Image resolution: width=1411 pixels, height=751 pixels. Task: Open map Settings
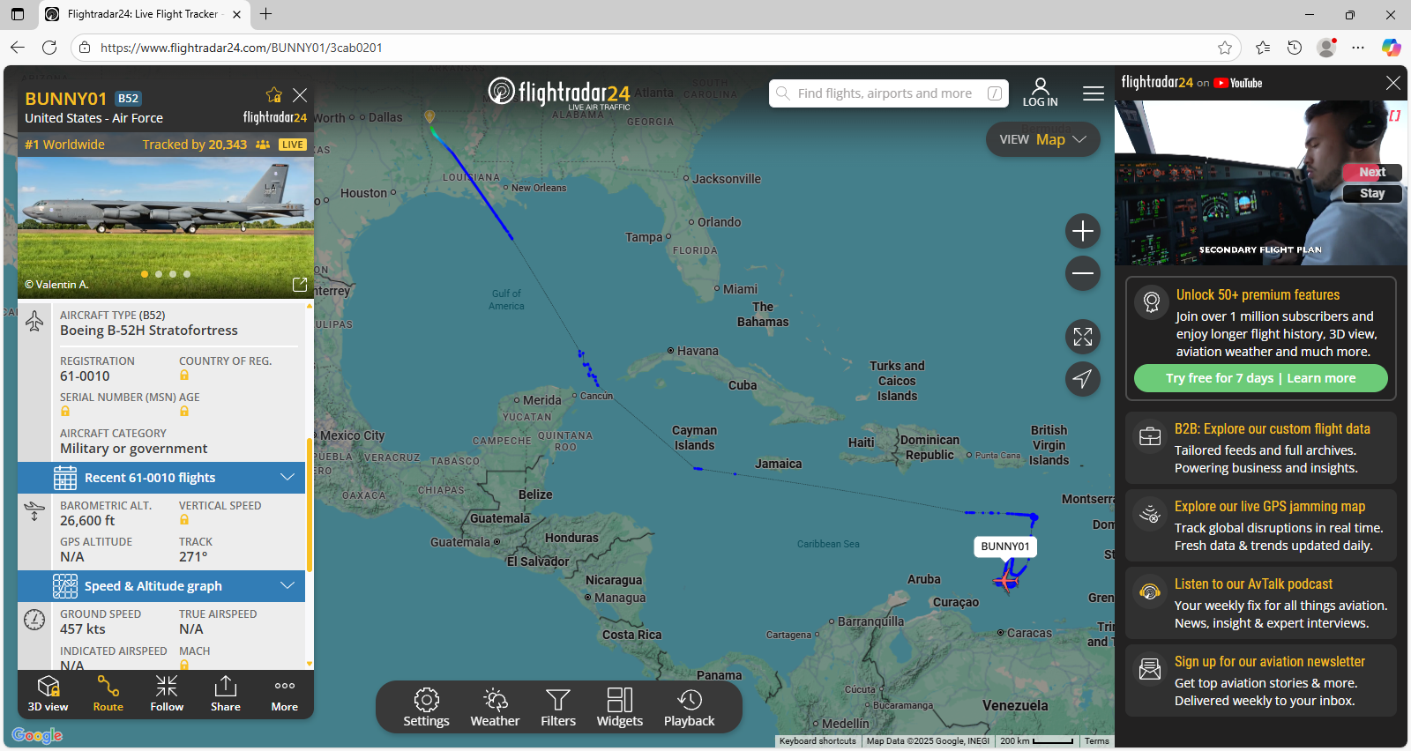[x=427, y=708]
